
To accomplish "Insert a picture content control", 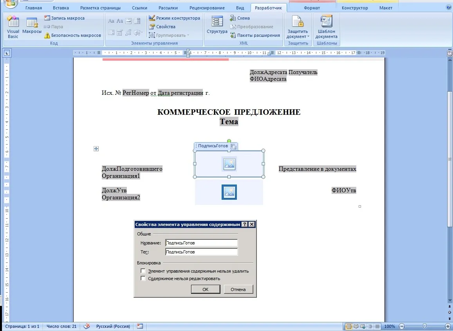I will [128, 21].
